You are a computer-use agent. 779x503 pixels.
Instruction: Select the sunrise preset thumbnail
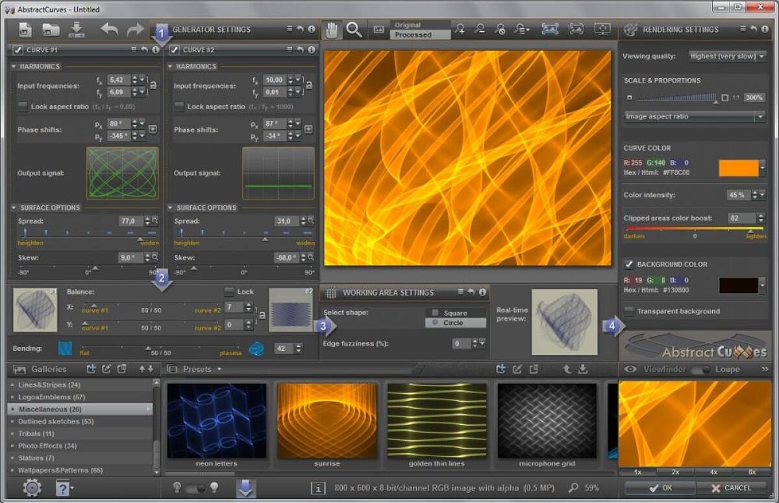[x=327, y=422]
